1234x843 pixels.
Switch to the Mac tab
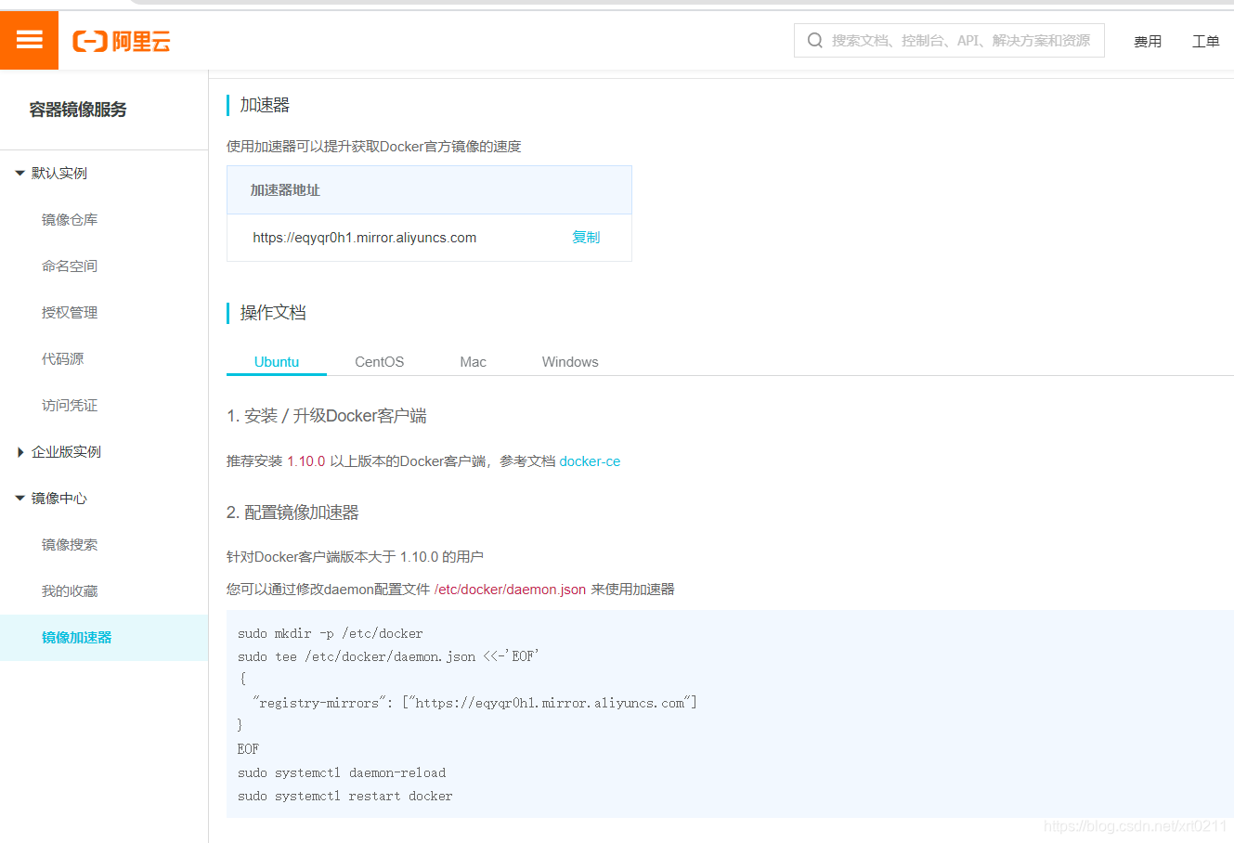(473, 362)
